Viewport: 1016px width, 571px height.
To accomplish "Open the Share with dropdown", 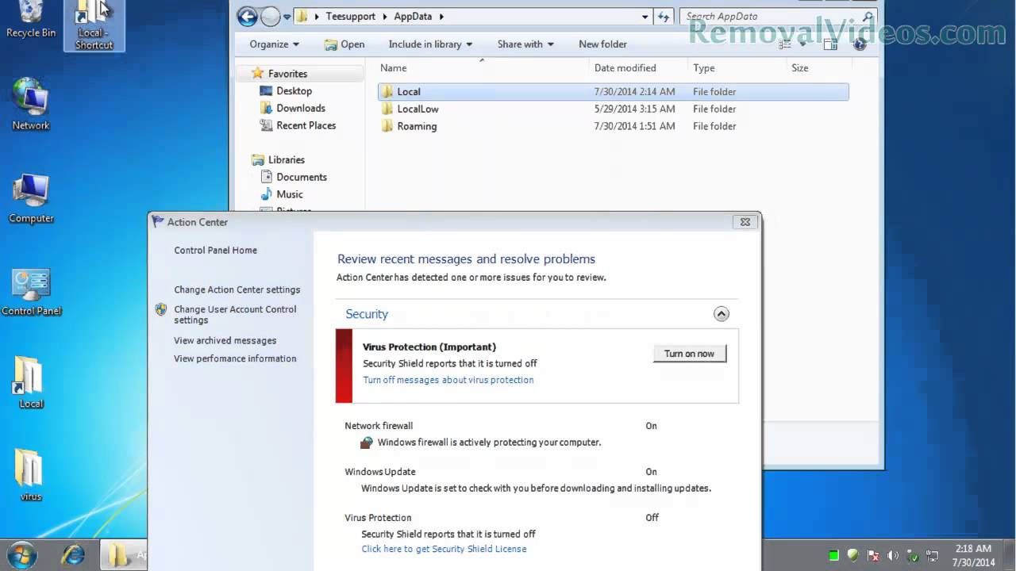I will [525, 44].
